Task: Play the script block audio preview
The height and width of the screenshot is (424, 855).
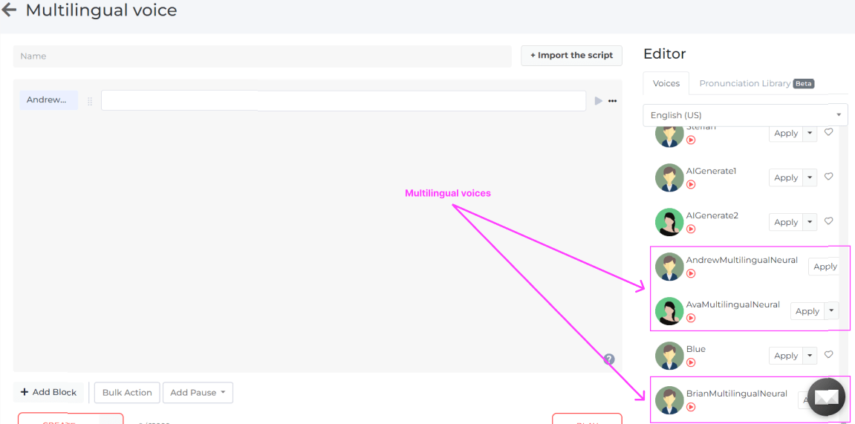Action: [599, 101]
